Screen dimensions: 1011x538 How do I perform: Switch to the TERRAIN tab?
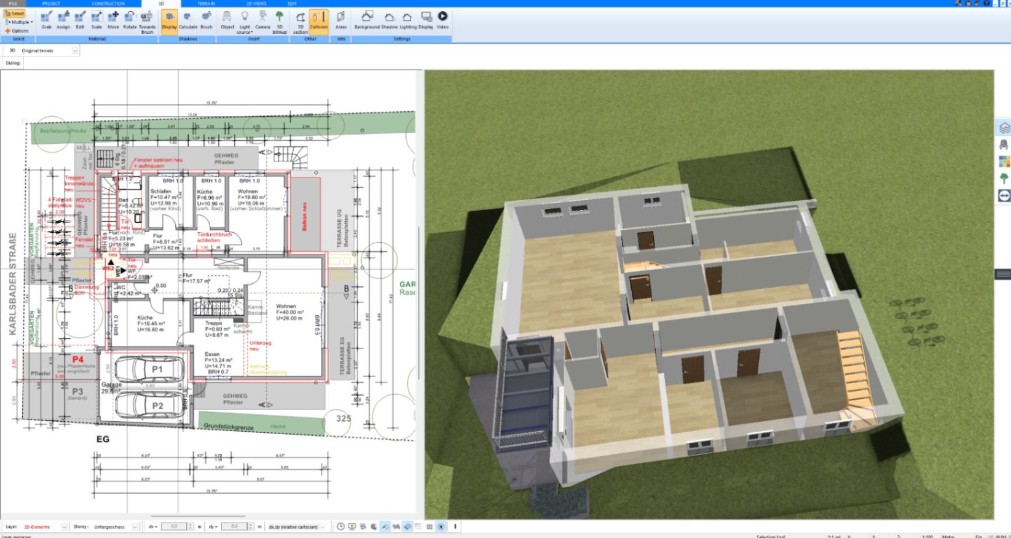(x=207, y=4)
